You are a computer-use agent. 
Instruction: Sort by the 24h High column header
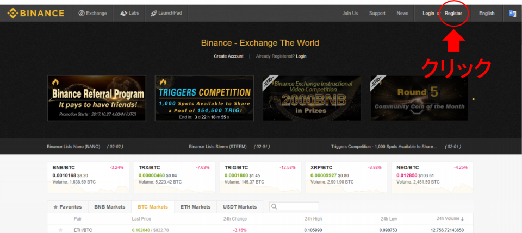click(313, 219)
